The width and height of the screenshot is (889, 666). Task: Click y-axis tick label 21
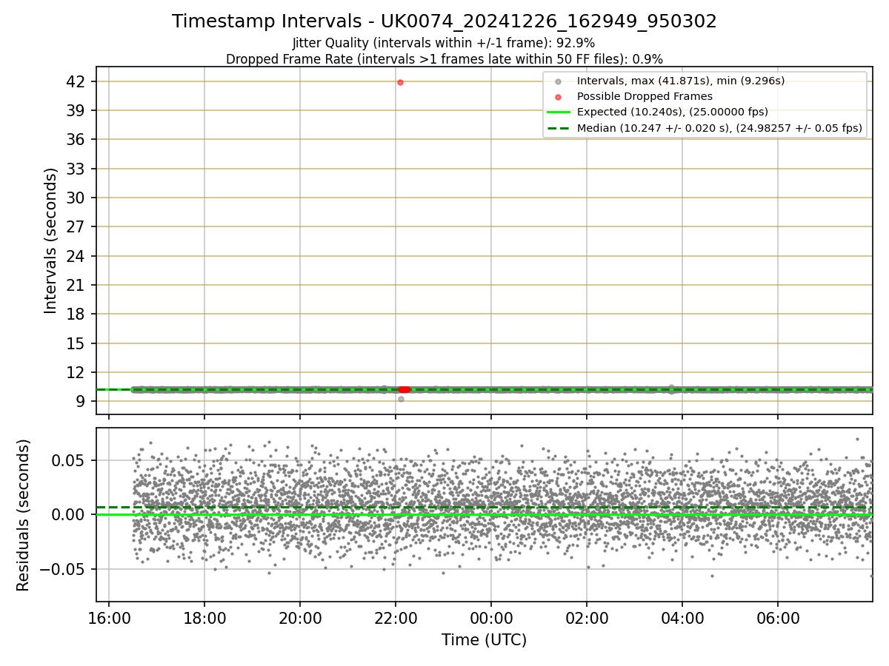tap(76, 285)
